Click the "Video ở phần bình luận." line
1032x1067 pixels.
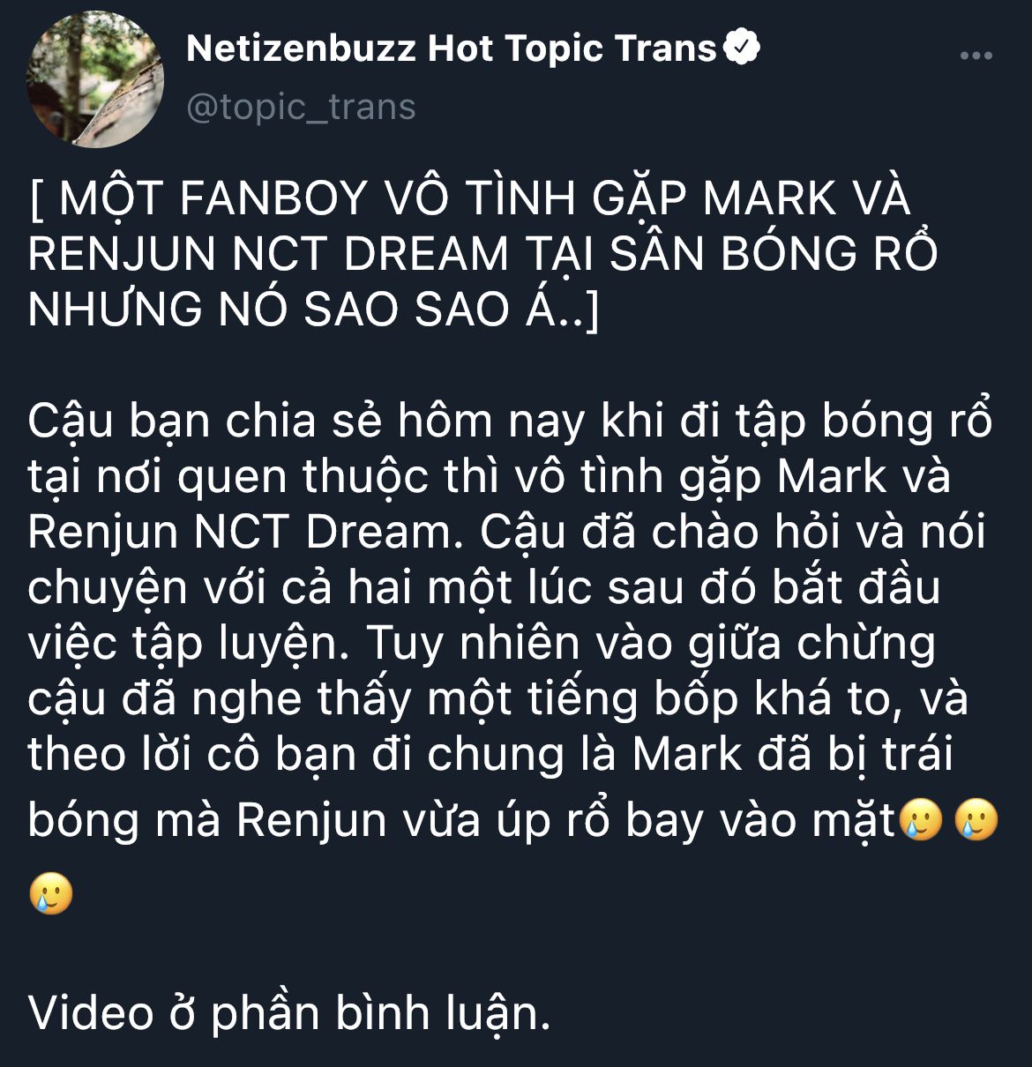click(x=289, y=1012)
